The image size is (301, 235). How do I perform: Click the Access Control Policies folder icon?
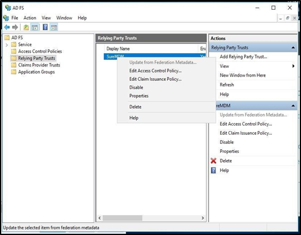(14, 51)
